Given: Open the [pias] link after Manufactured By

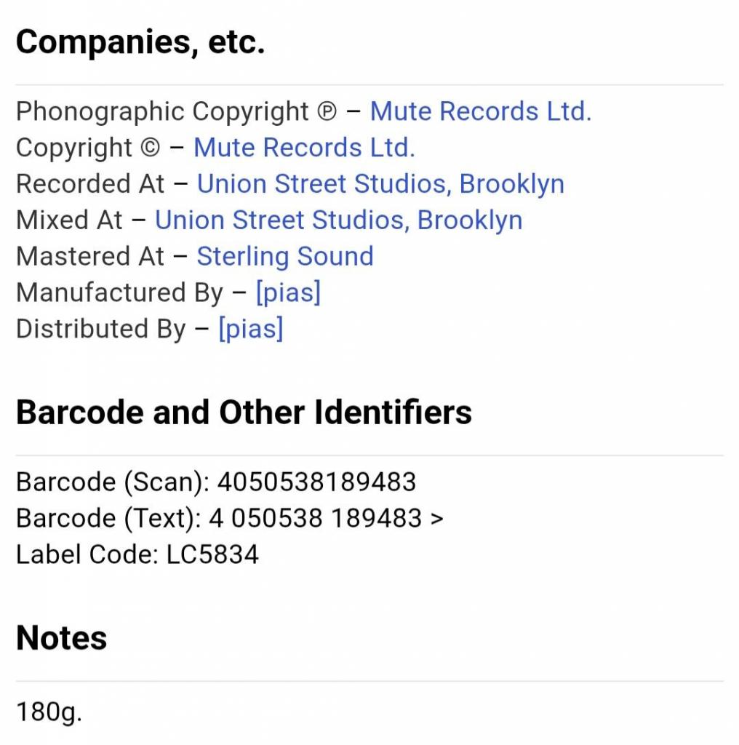Looking at the screenshot, I should pos(288,292).
